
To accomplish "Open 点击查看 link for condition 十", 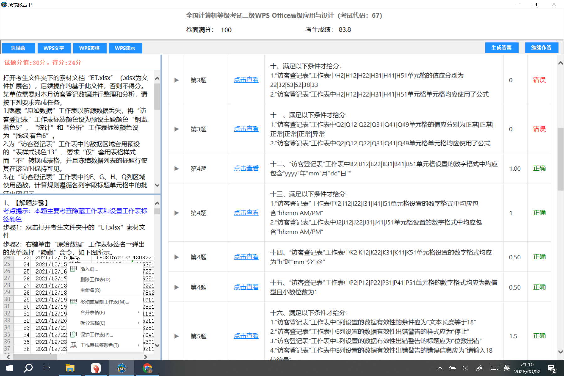I will tap(246, 80).
